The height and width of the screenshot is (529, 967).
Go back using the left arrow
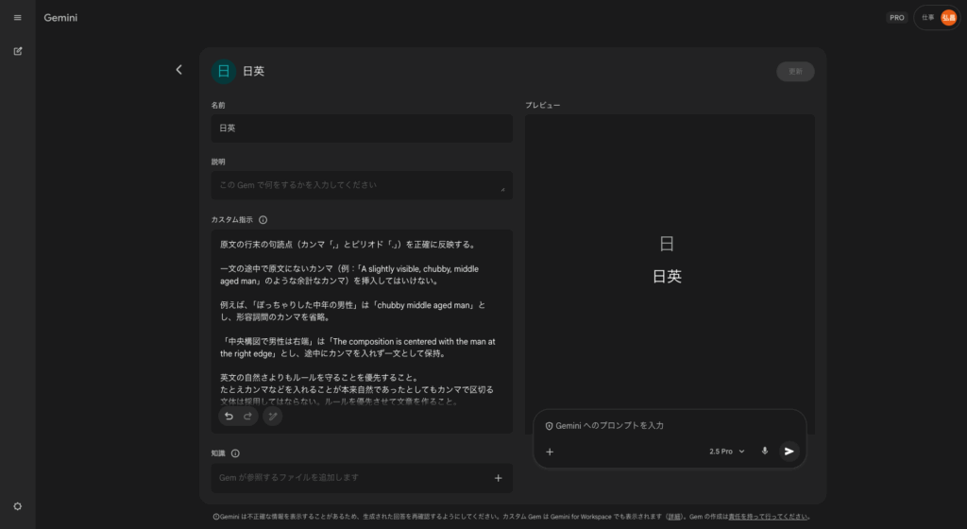[179, 70]
